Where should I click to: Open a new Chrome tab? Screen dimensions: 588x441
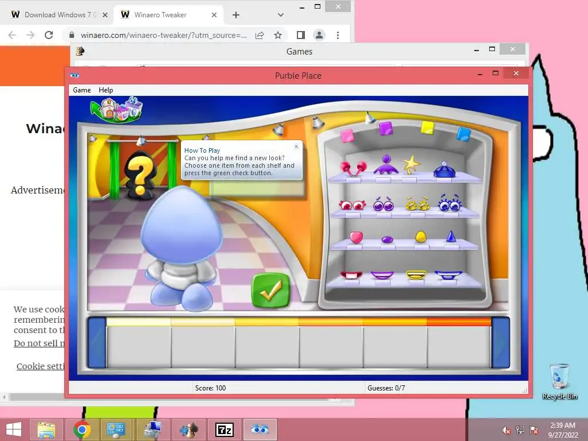coord(236,15)
